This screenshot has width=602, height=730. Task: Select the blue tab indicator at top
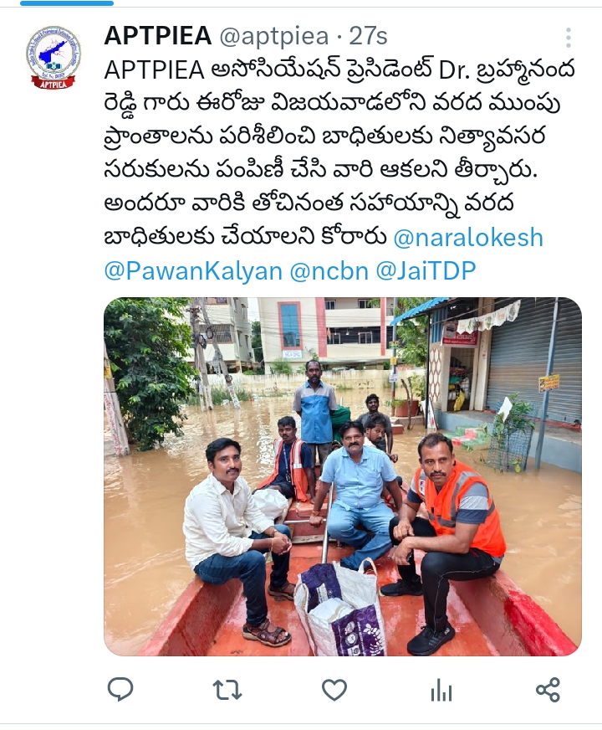tap(67, 3)
